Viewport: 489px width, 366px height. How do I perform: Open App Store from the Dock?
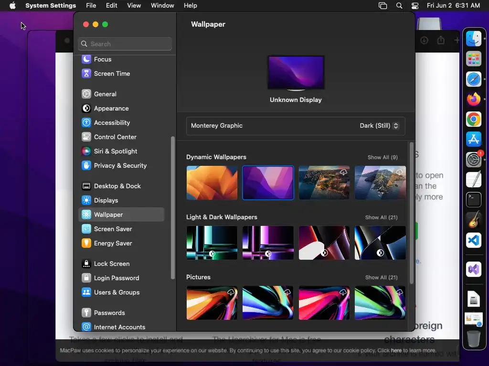(474, 140)
